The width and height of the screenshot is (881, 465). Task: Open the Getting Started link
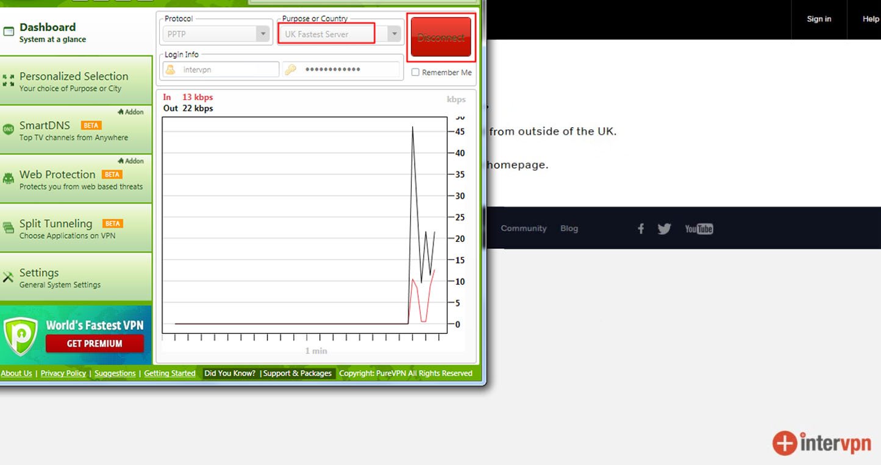pyautogui.click(x=169, y=374)
